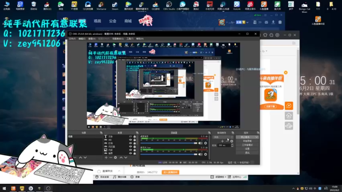Open mail icon in game client header
Screen dimensions: 342x192
pyautogui.click(x=266, y=22)
